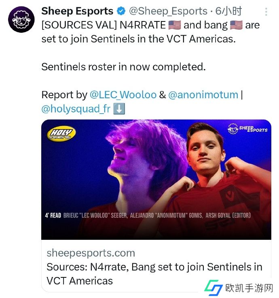
Task: Open the @anonimotum mention
Action: 203,95
